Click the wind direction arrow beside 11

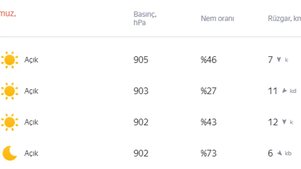click(x=284, y=91)
